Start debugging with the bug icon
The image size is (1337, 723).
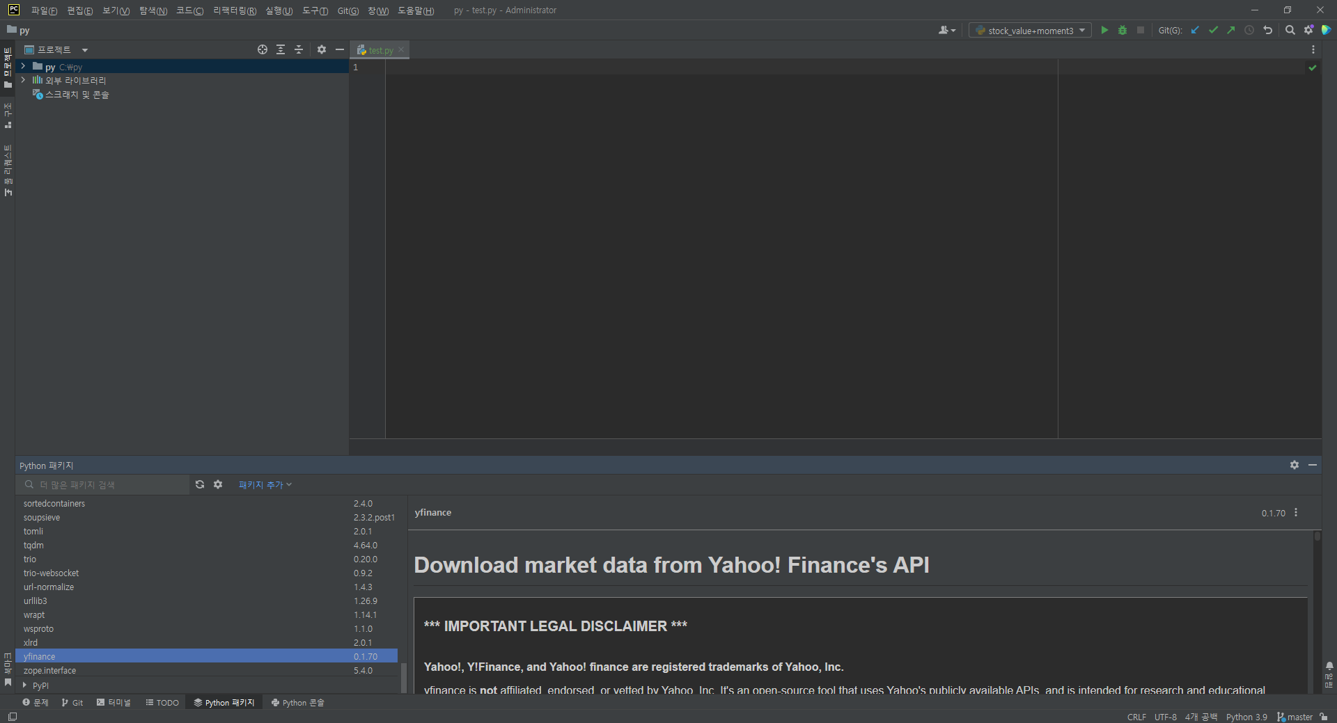[x=1122, y=30]
